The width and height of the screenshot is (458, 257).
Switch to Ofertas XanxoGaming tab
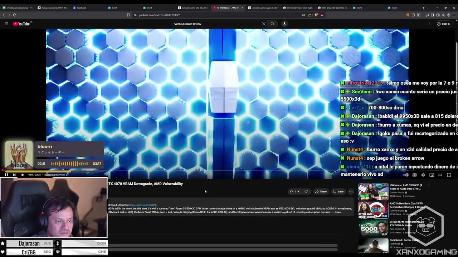pyautogui.click(x=18, y=8)
